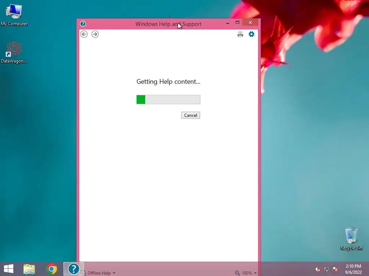
Task: Select the My Computer desktop icon
Action: pos(14,15)
